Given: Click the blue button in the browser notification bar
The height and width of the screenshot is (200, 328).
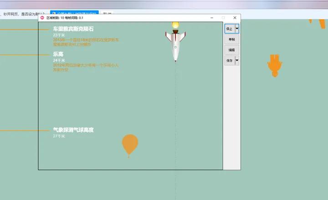Looking at the screenshot, I should (74, 13).
